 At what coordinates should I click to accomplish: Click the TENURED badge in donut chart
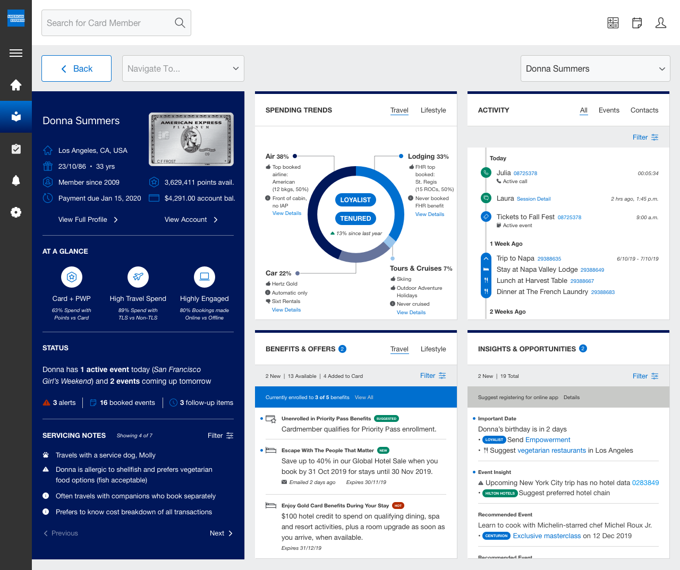coord(355,219)
